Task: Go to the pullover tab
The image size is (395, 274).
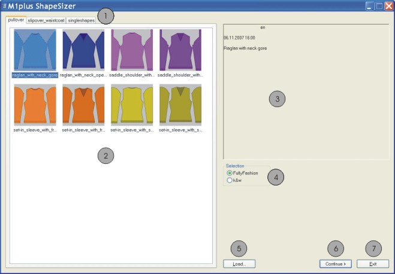Action: pos(16,20)
